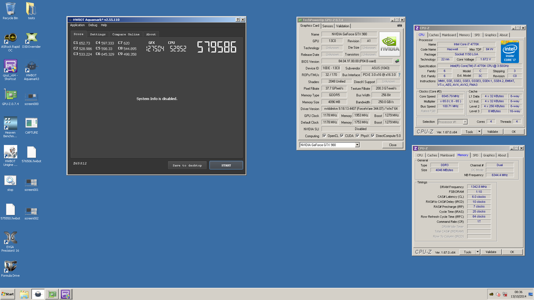Click the GPU Name field in GPU-Z

pos(349,34)
